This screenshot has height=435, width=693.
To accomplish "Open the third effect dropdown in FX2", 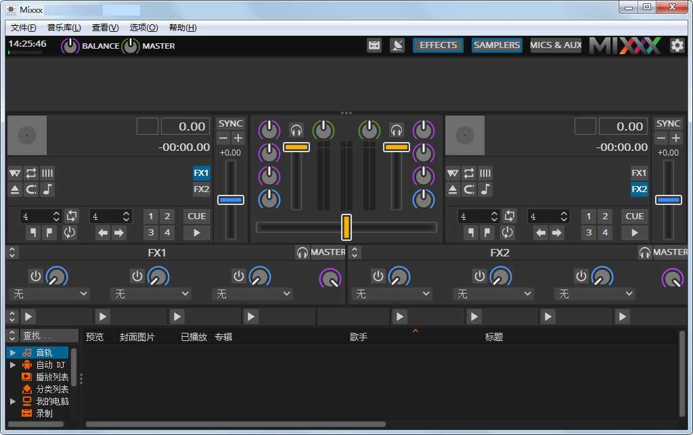I will click(595, 294).
